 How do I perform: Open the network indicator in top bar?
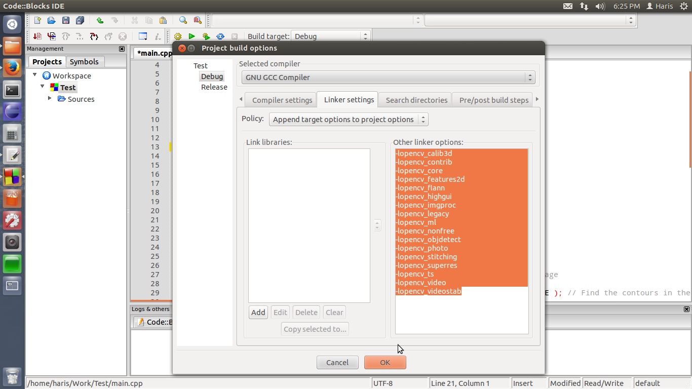click(x=584, y=6)
